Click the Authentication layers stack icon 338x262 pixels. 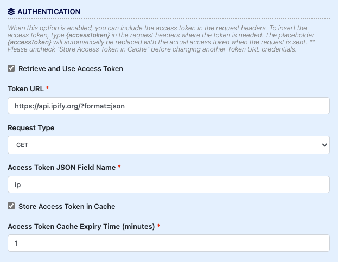pyautogui.click(x=11, y=11)
